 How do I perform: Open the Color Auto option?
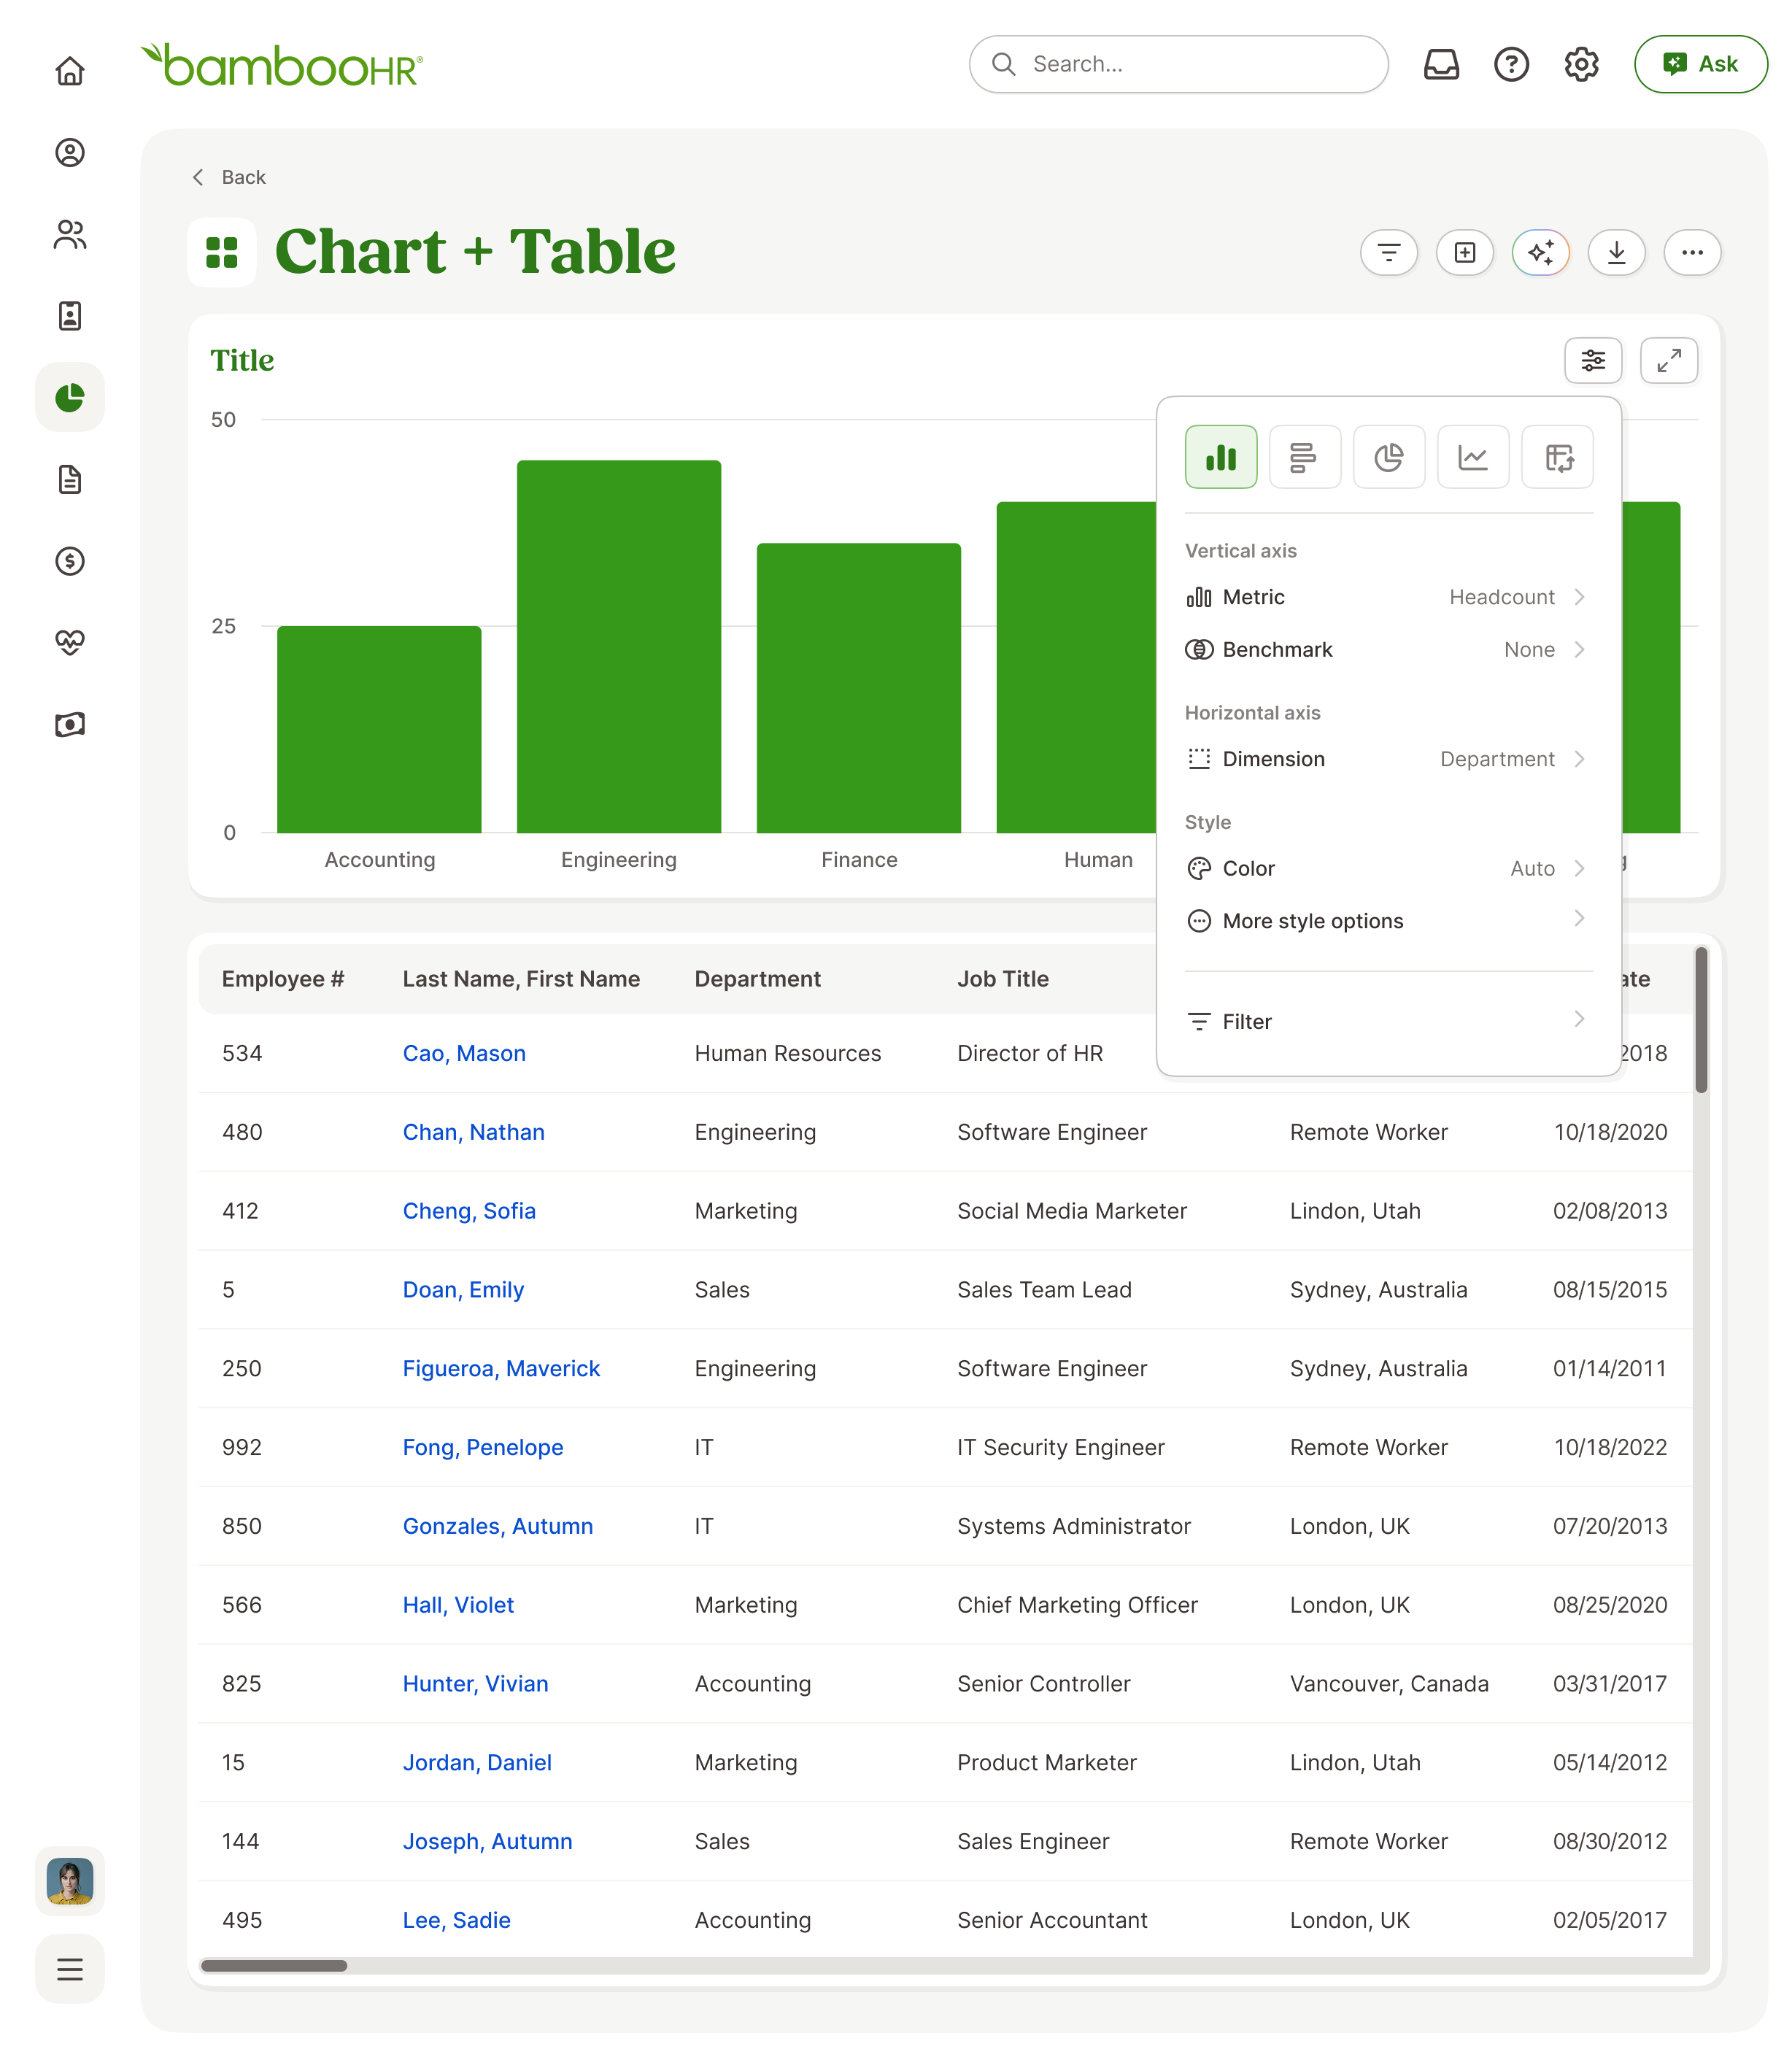1388,868
